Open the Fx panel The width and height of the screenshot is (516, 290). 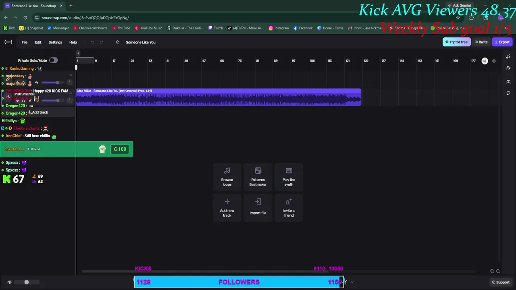point(508,68)
